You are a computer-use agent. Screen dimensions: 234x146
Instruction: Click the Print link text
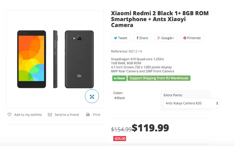(x=96, y=115)
